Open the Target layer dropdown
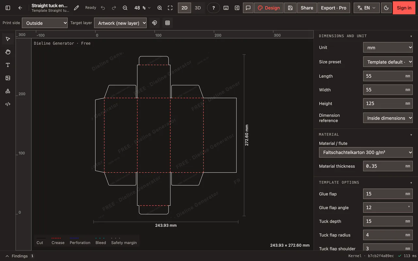This screenshot has width=418, height=261. tap(120, 23)
